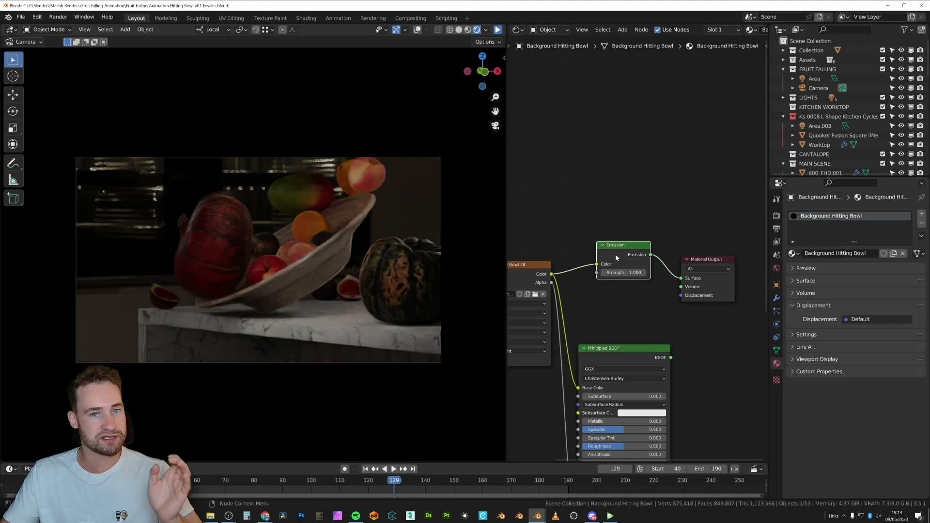930x523 pixels.
Task: Click the Blender logo menu icon
Action: [8, 17]
